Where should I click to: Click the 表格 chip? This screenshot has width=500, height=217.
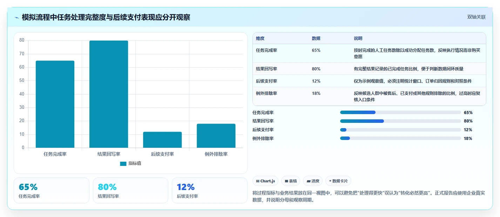click(x=291, y=181)
